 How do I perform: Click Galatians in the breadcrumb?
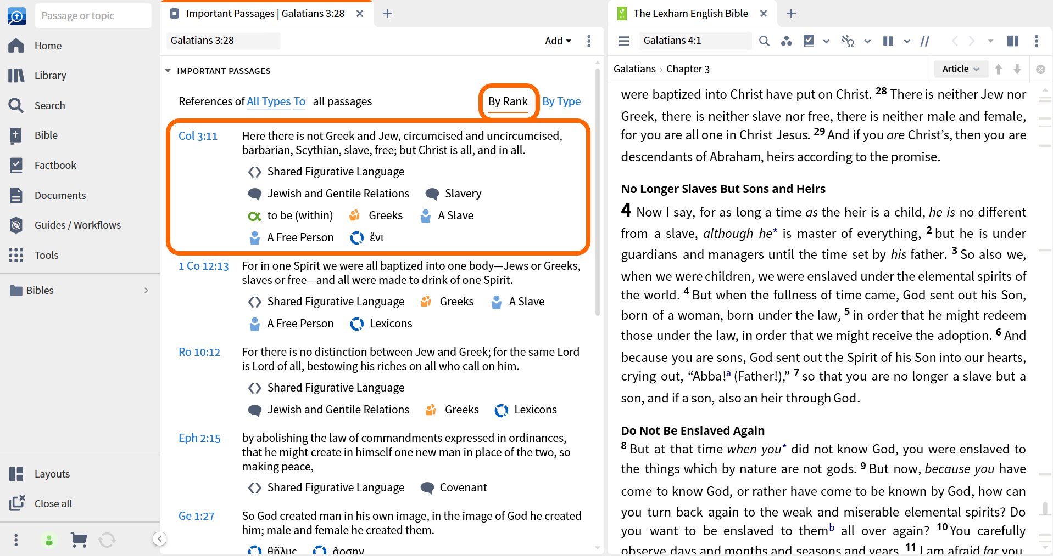[x=634, y=69]
